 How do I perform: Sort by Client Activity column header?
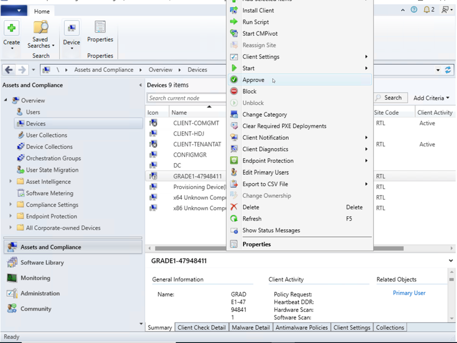435,112
